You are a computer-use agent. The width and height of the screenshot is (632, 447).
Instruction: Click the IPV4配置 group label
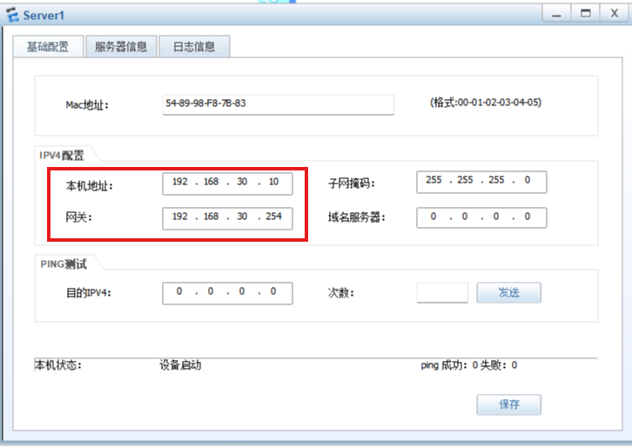click(x=62, y=156)
